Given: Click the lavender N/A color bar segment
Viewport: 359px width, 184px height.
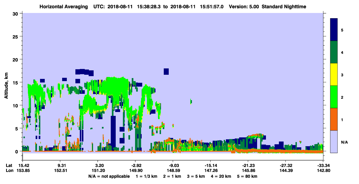Looking at the screenshot, I should coord(334,142).
